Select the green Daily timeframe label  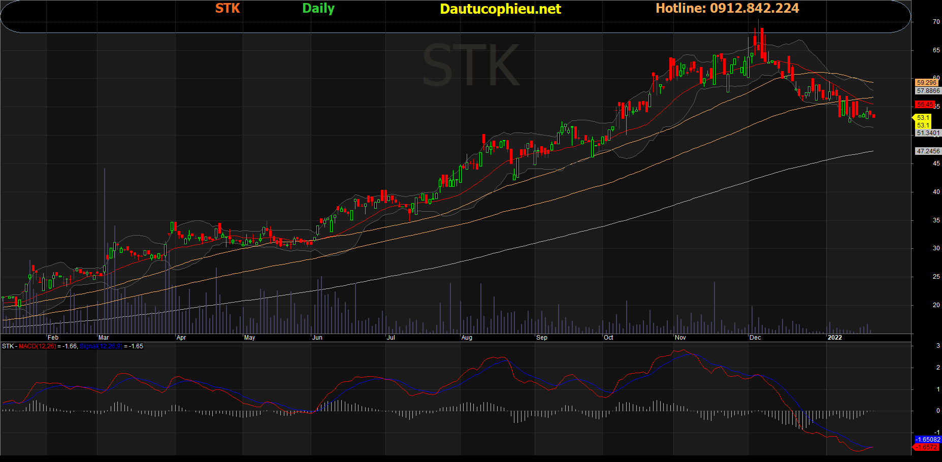318,9
